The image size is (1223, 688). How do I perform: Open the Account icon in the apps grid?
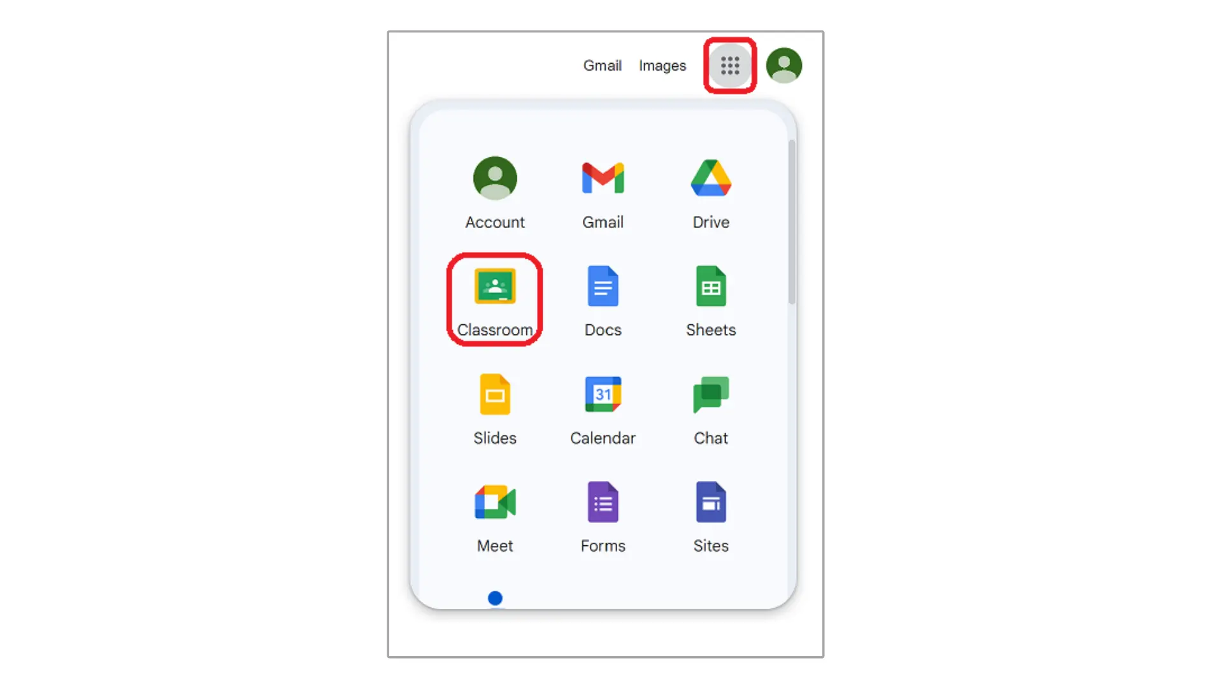pyautogui.click(x=495, y=178)
